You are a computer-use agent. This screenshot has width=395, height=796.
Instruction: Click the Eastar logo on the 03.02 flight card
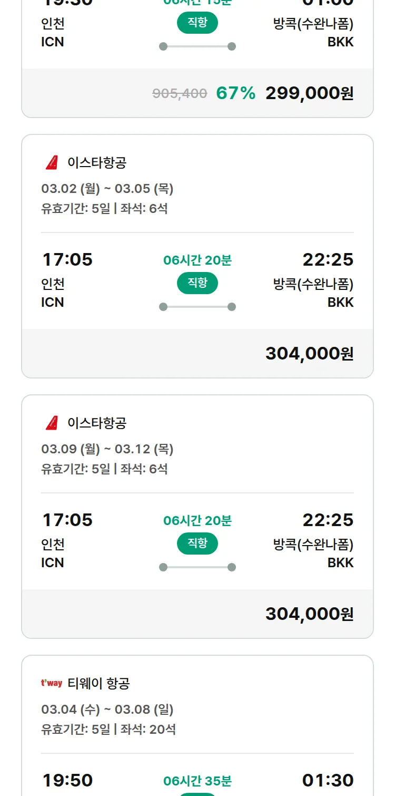tap(52, 163)
